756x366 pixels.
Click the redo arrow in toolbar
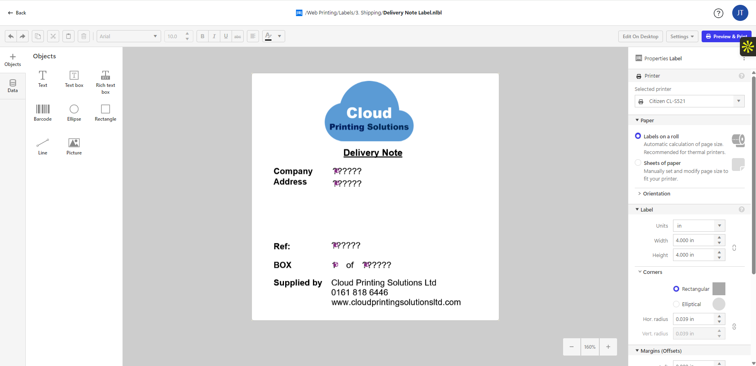pos(23,36)
